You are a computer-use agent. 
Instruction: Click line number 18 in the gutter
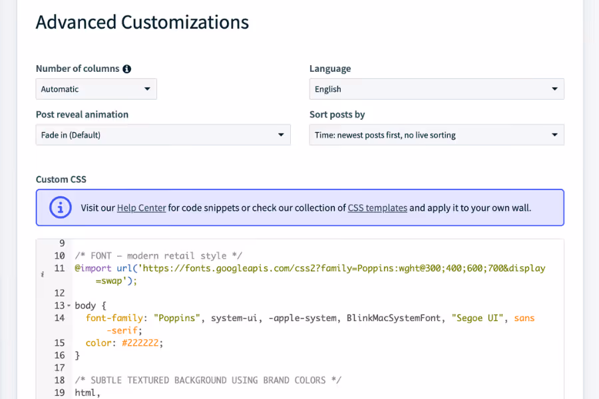click(60, 380)
